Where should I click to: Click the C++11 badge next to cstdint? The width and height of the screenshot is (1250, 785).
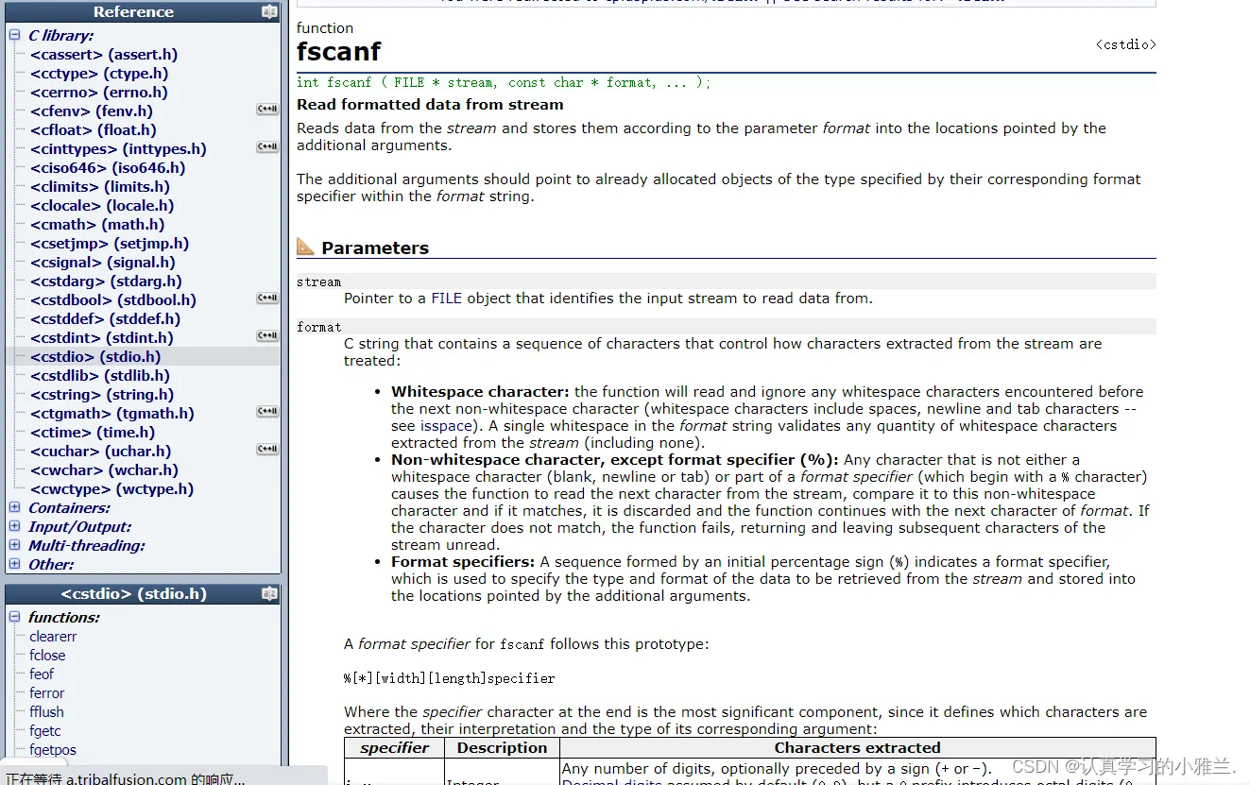pyautogui.click(x=267, y=336)
